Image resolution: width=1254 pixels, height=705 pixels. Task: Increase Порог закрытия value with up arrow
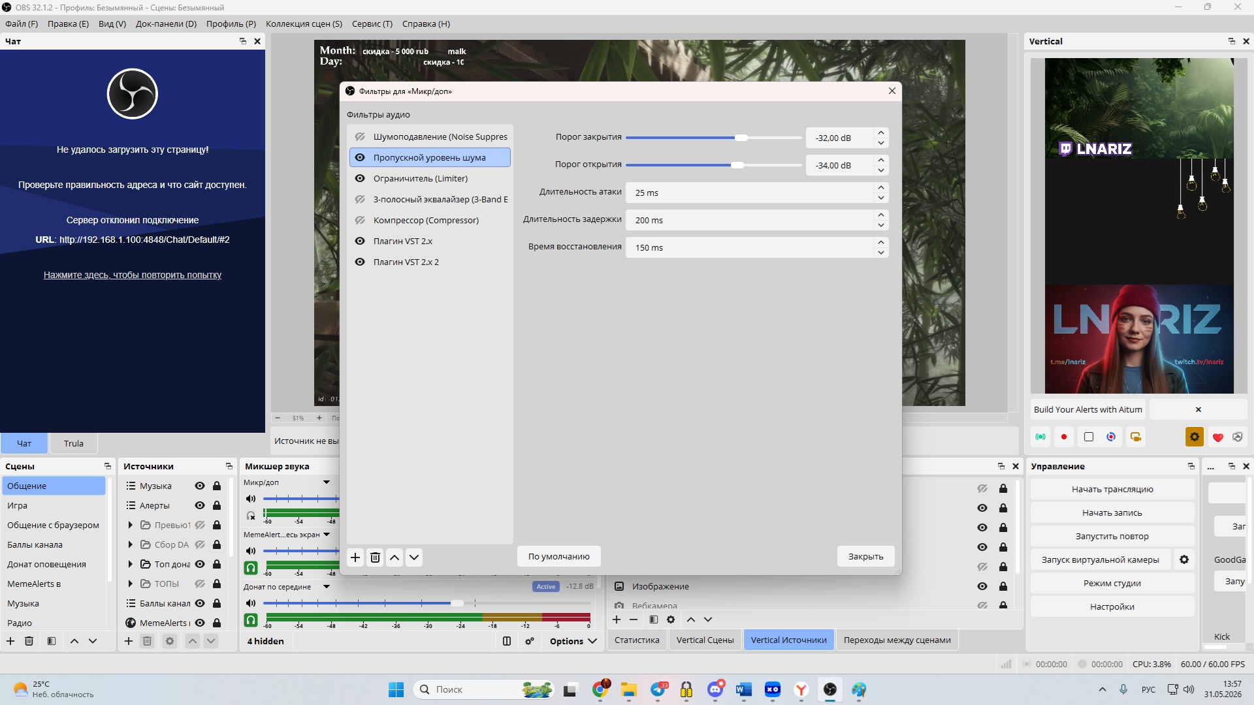pyautogui.click(x=880, y=133)
